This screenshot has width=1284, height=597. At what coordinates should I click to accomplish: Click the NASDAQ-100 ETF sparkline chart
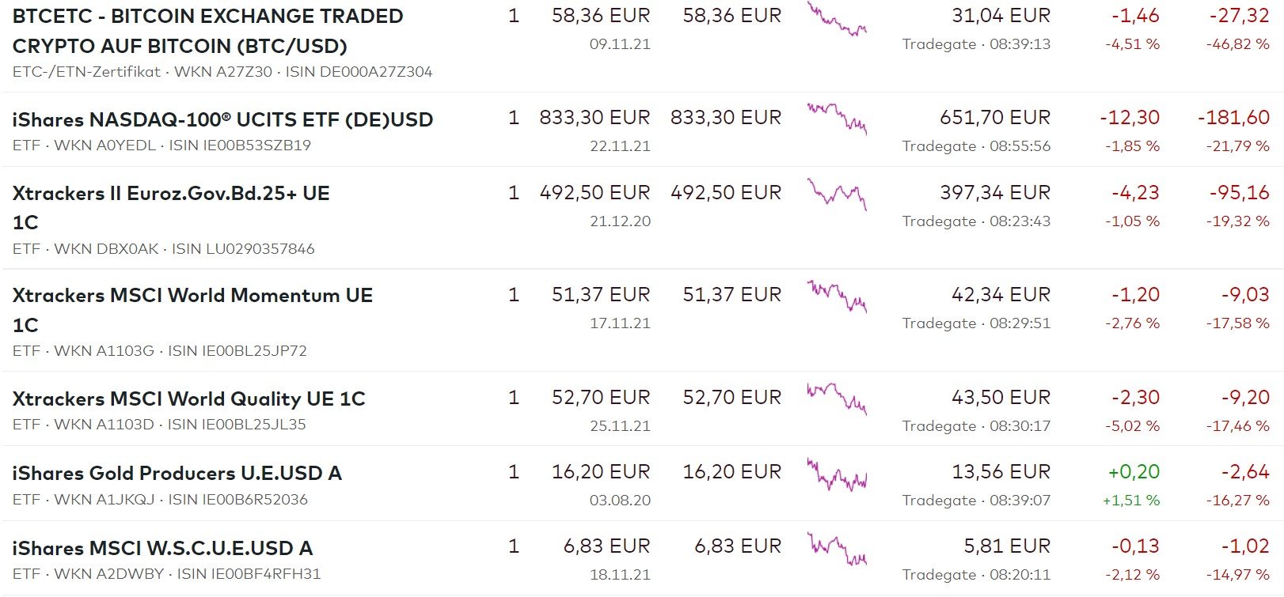837,118
